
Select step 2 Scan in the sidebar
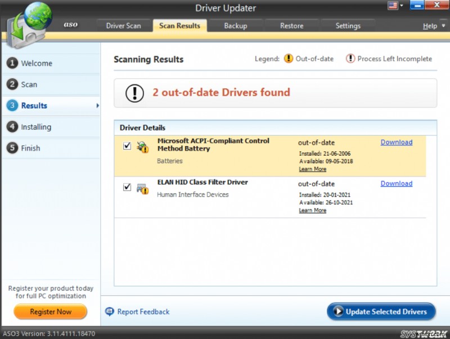click(x=51, y=84)
